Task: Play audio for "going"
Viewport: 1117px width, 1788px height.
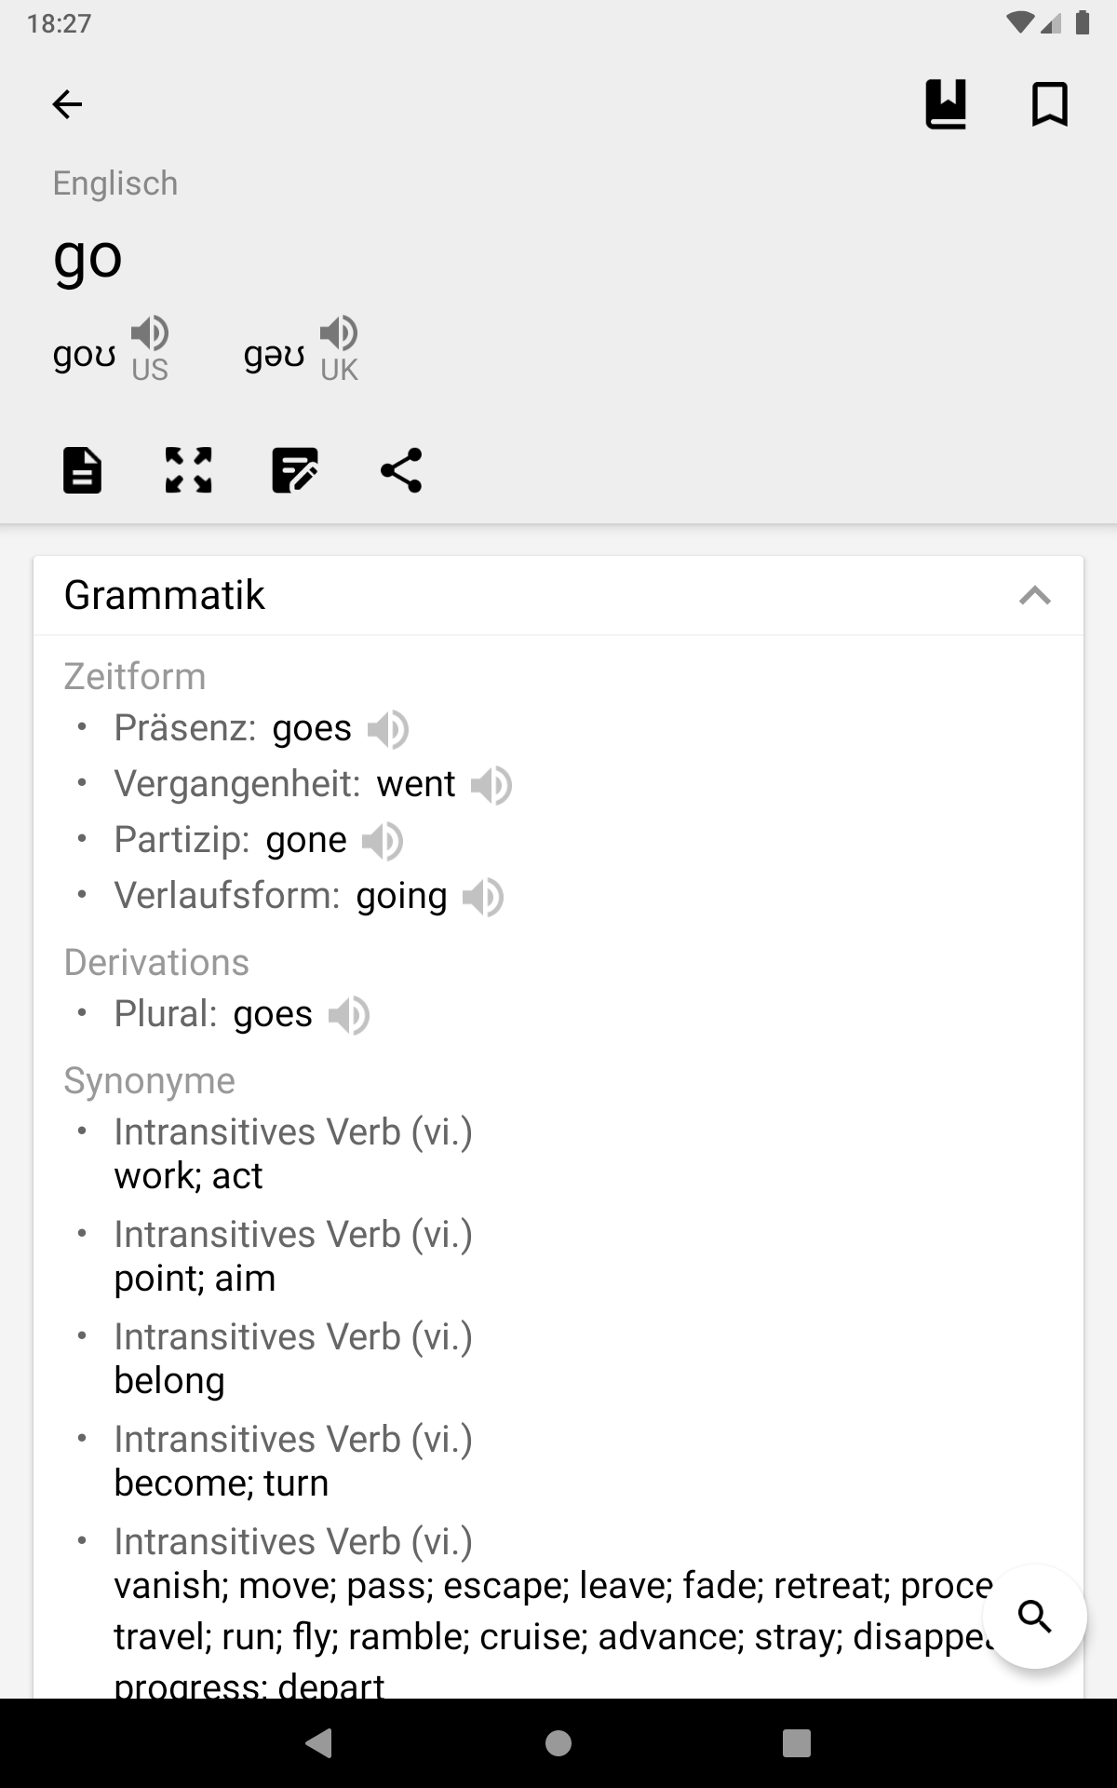Action: coord(483,898)
